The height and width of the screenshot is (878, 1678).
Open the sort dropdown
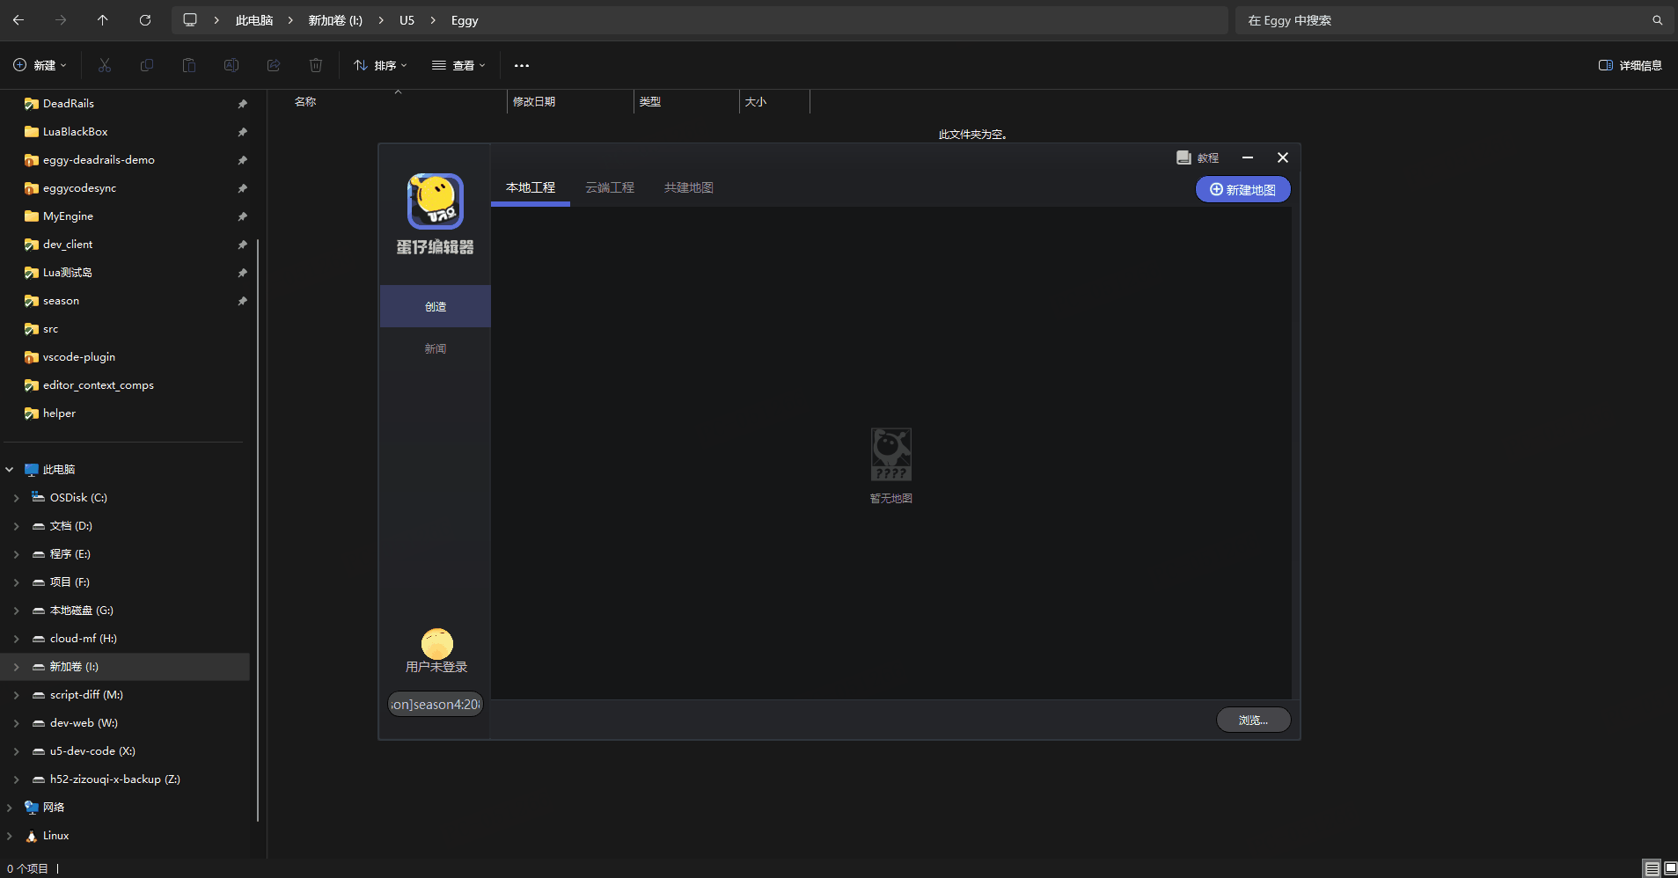380,66
